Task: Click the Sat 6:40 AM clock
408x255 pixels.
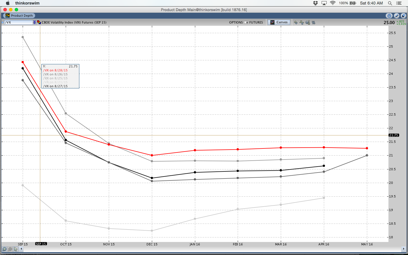Action: pyautogui.click(x=371, y=3)
